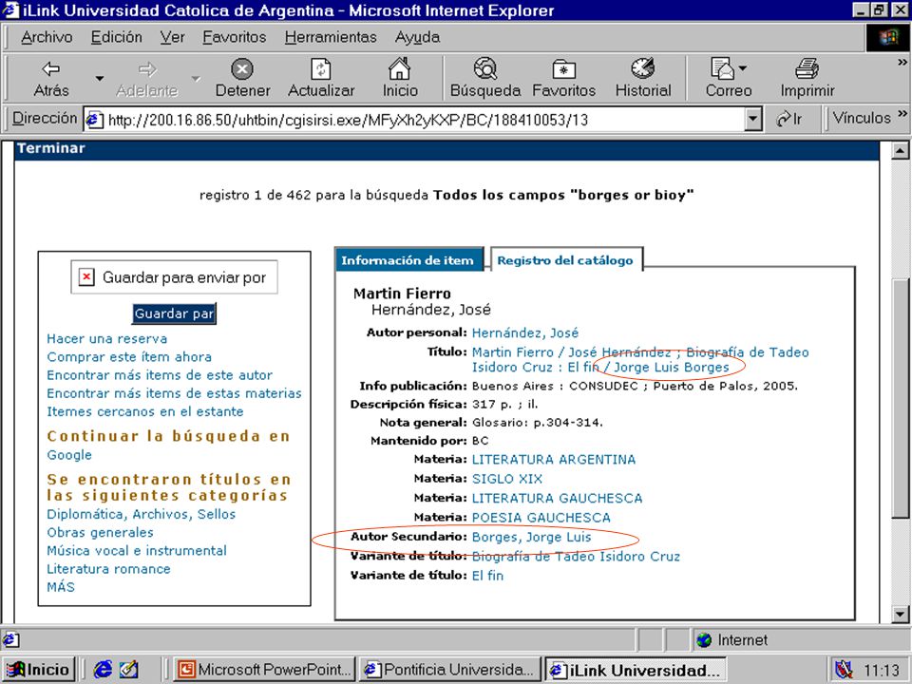Click the Internet Explorer window icon in title bar
The width and height of the screenshot is (912, 684).
tap(10, 10)
